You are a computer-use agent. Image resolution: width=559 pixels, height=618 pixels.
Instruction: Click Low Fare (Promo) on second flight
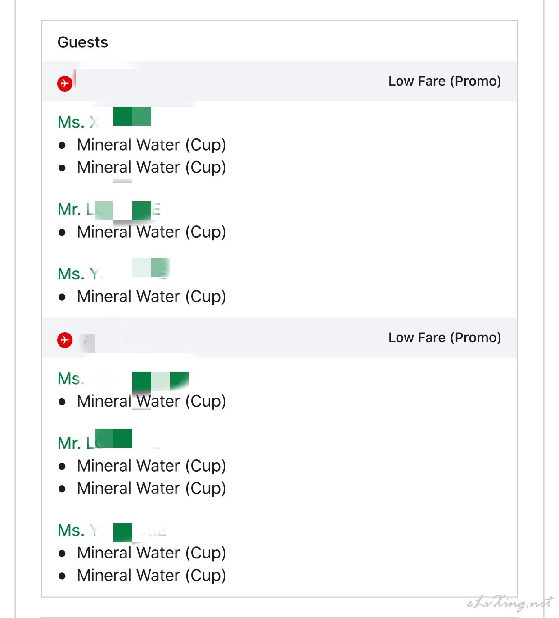(x=445, y=338)
